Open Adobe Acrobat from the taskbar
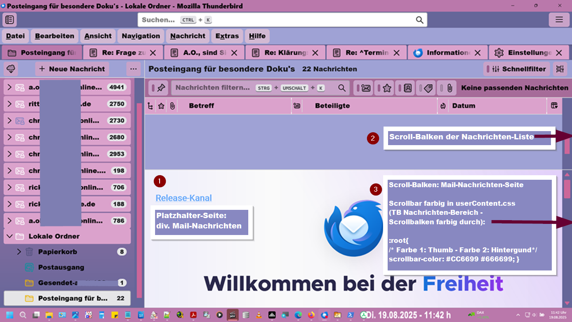 193,315
